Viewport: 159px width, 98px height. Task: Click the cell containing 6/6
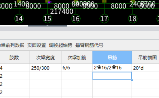pyautogui.click(x=77, y=68)
